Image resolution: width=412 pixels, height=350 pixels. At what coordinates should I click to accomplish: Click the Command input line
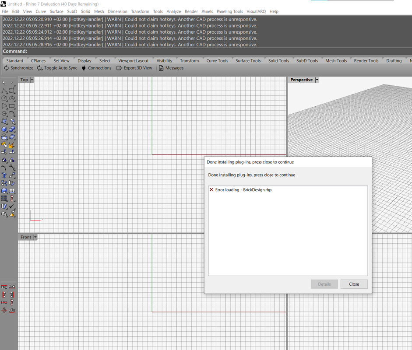[206, 52]
